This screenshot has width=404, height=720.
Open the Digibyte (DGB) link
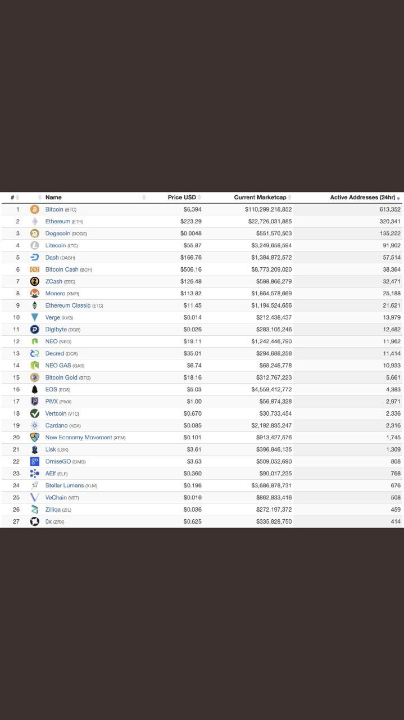click(63, 330)
